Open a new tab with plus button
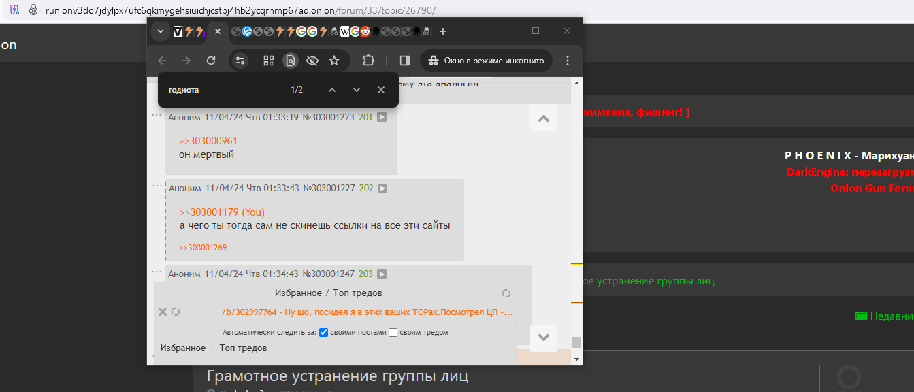The width and height of the screenshot is (914, 392). tap(443, 31)
